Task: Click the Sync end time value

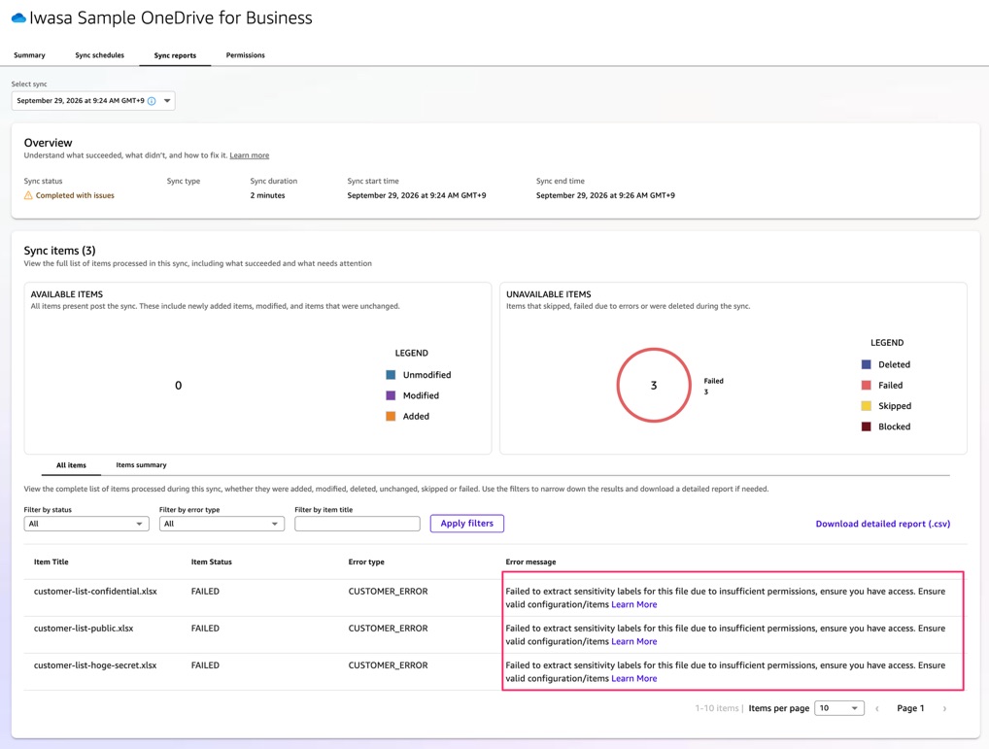Action: (x=605, y=195)
